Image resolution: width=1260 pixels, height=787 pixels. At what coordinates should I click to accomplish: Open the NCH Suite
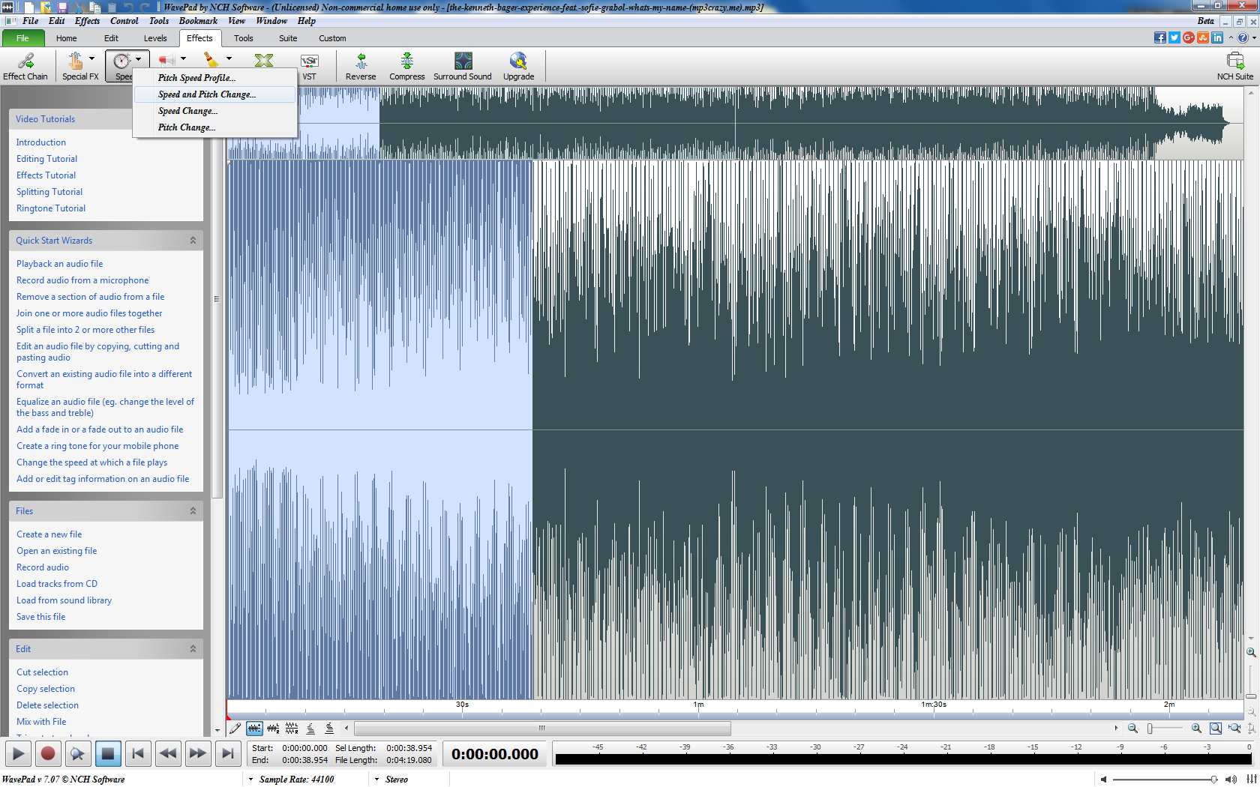point(1235,66)
